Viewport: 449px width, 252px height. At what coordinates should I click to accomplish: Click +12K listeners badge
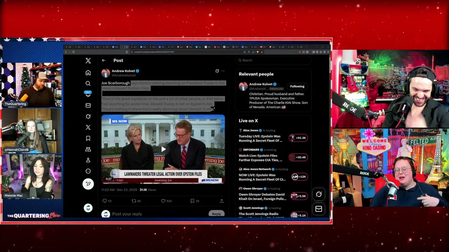point(299,177)
